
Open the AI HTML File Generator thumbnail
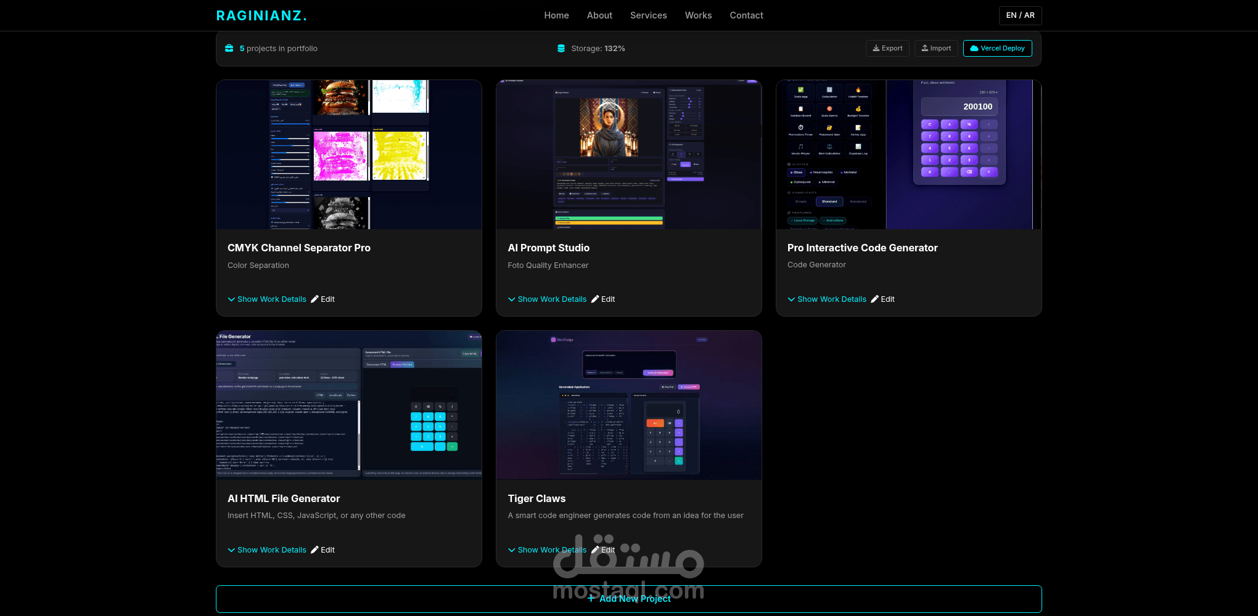coord(349,405)
